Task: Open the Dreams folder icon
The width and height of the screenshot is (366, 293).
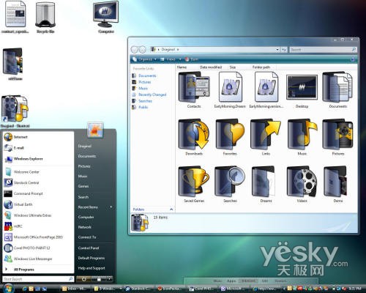Action: click(x=264, y=182)
